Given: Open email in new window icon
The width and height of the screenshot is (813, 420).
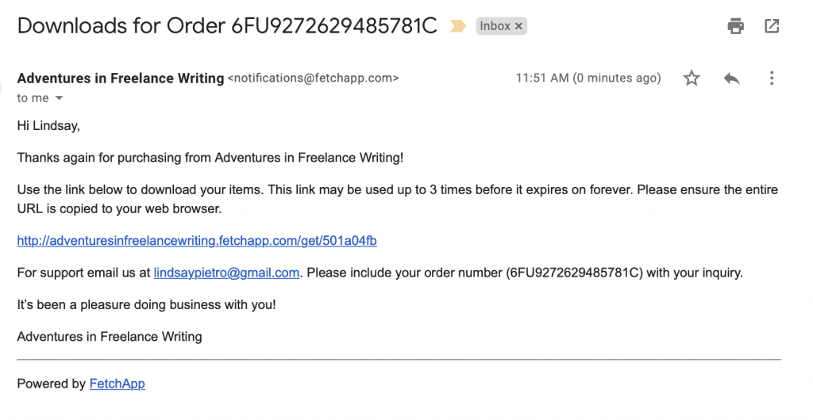Looking at the screenshot, I should pos(772,26).
